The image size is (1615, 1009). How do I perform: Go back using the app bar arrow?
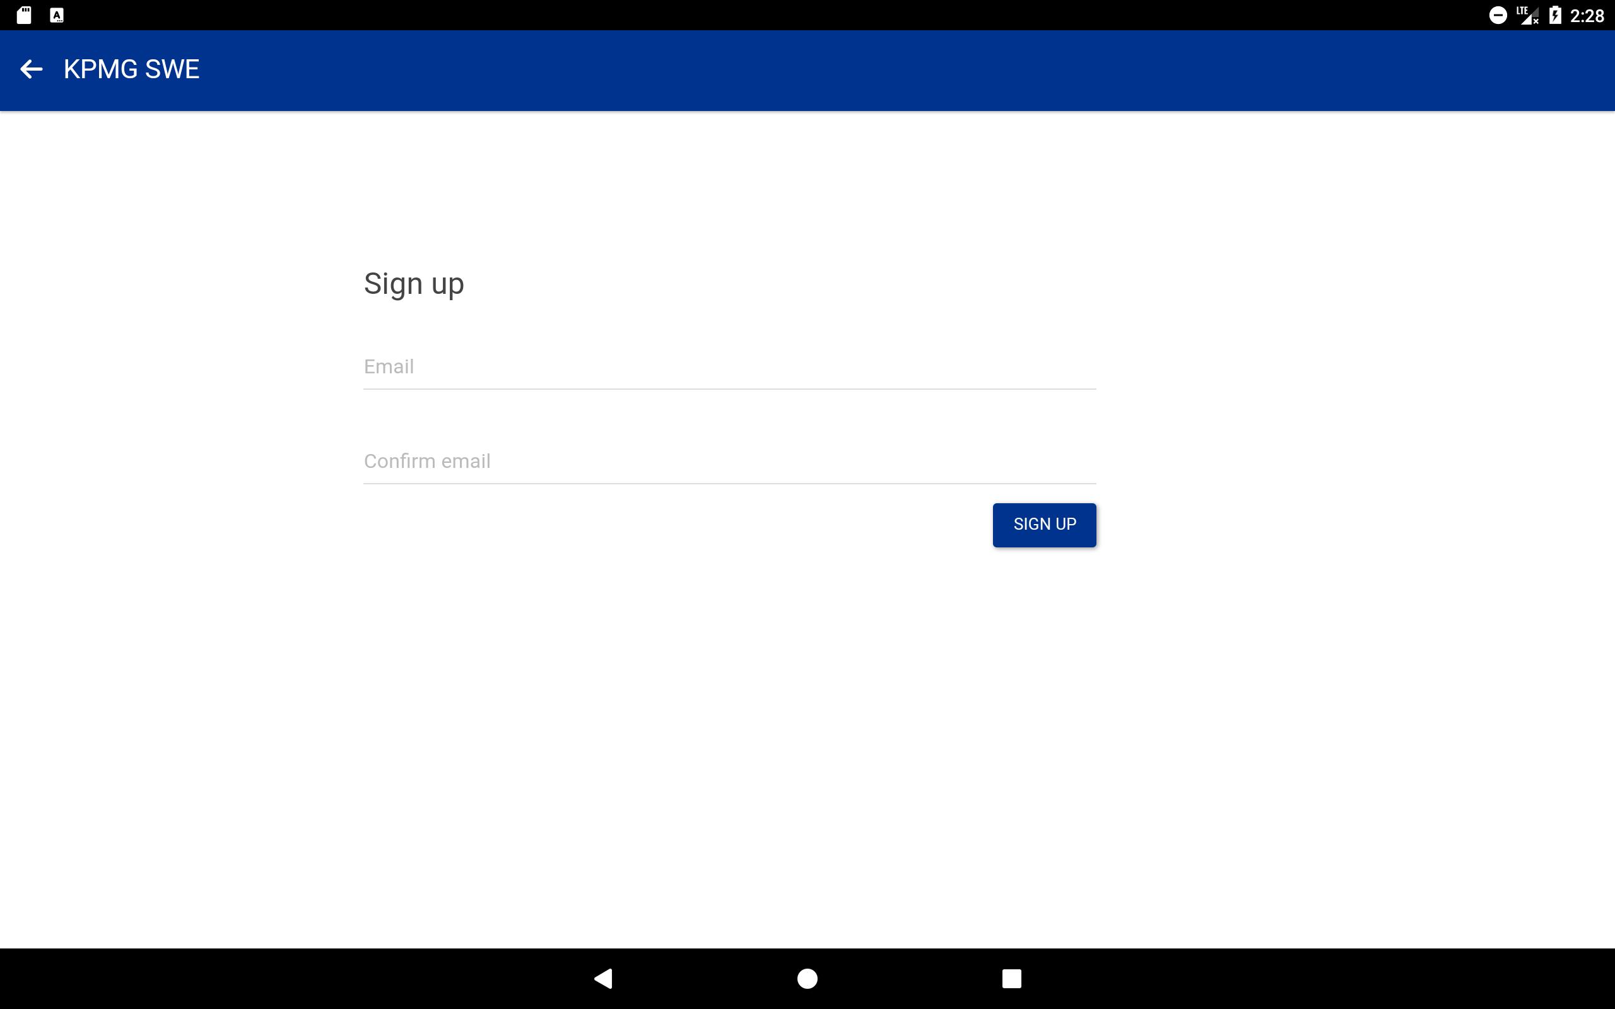point(32,69)
